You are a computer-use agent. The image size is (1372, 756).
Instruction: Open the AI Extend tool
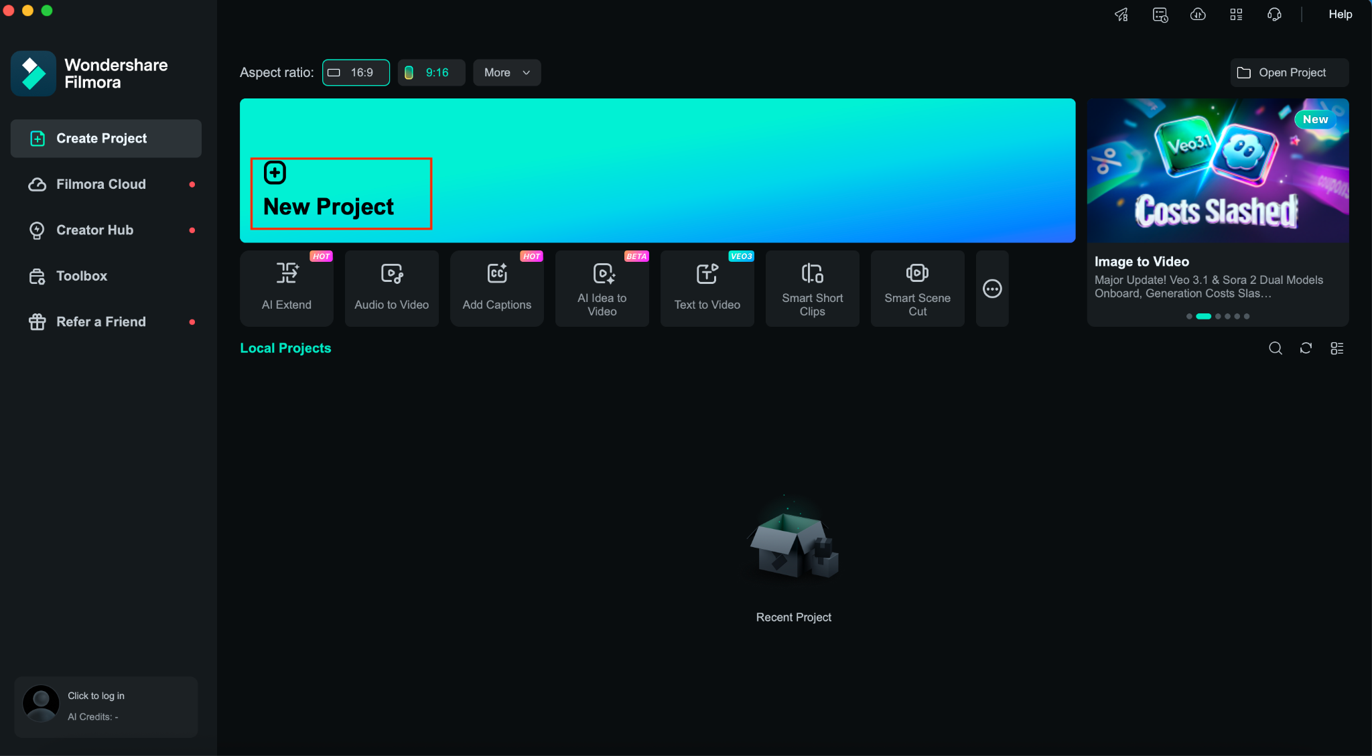(x=287, y=289)
